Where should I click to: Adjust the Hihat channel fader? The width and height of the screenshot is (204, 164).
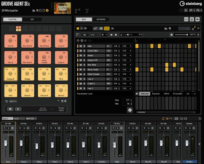(x=37, y=146)
